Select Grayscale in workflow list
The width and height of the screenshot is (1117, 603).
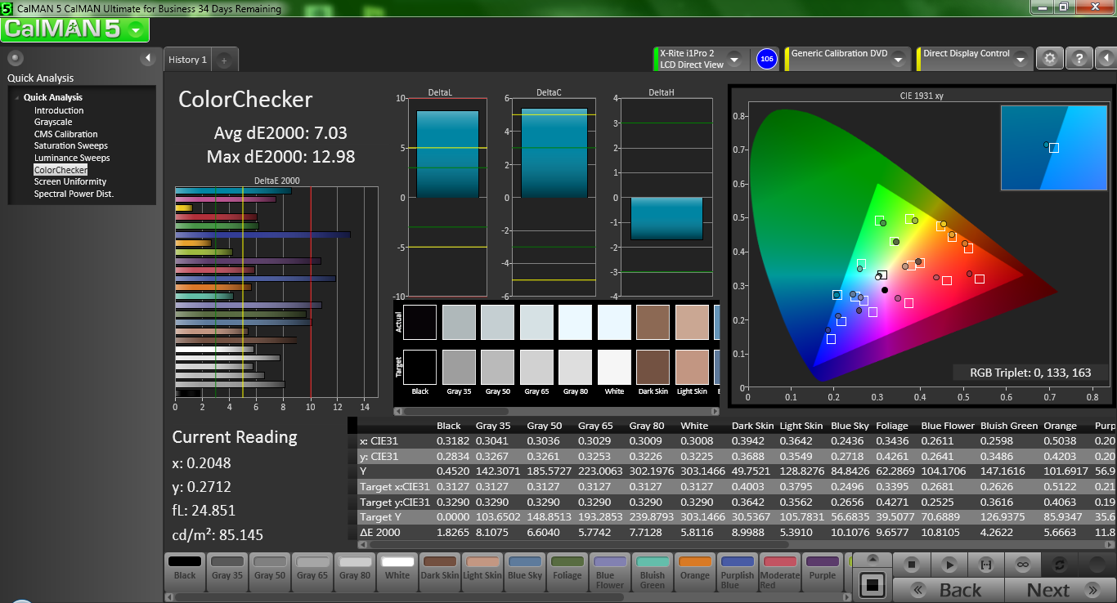[53, 122]
